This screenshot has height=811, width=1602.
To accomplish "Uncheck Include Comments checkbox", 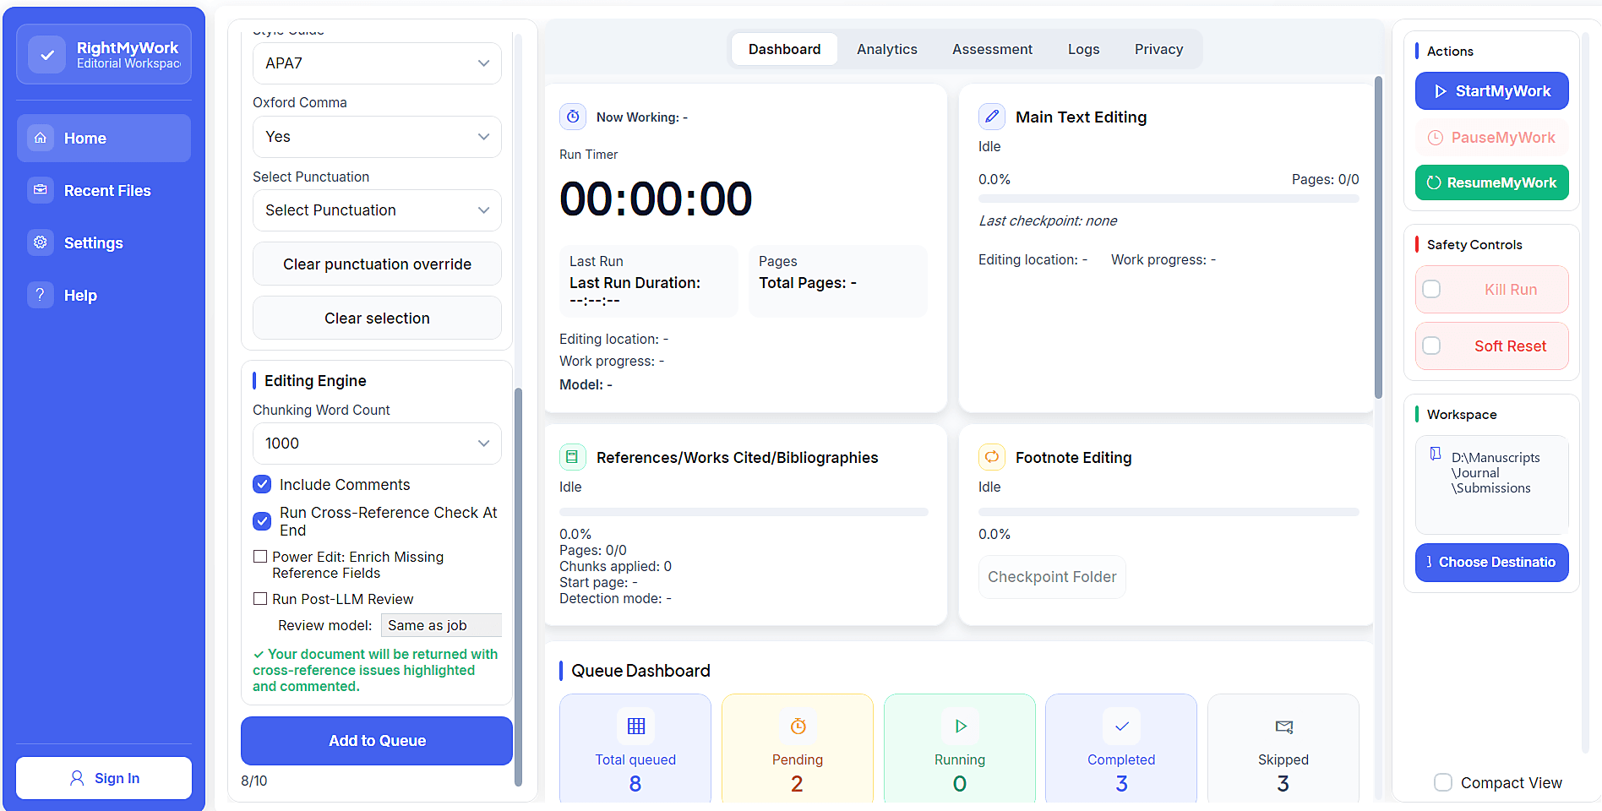I will 262,484.
